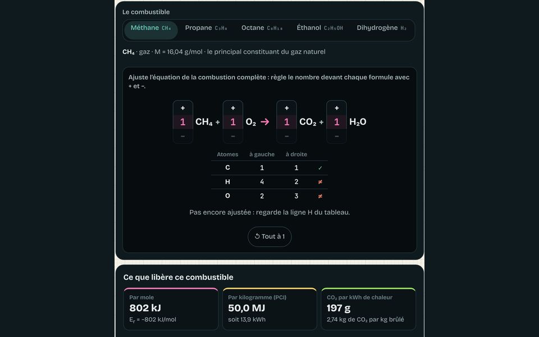539x337 pixels.
Task: Click the not-equal sign in row H
Action: pyautogui.click(x=321, y=182)
